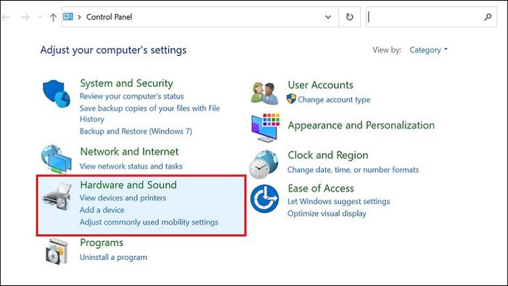This screenshot has height=286, width=508.
Task: Open the View by Category dropdown
Action: point(428,50)
